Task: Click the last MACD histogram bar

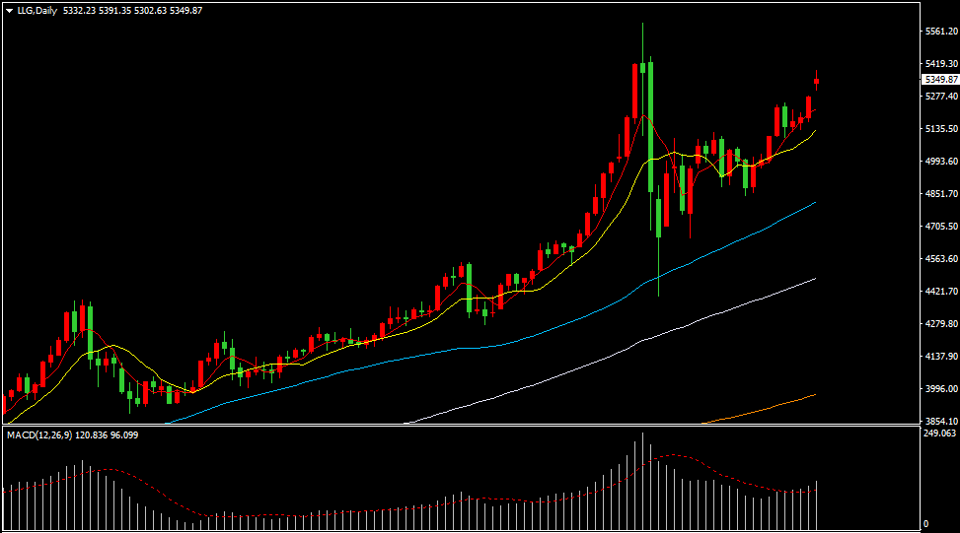Action: [816, 505]
